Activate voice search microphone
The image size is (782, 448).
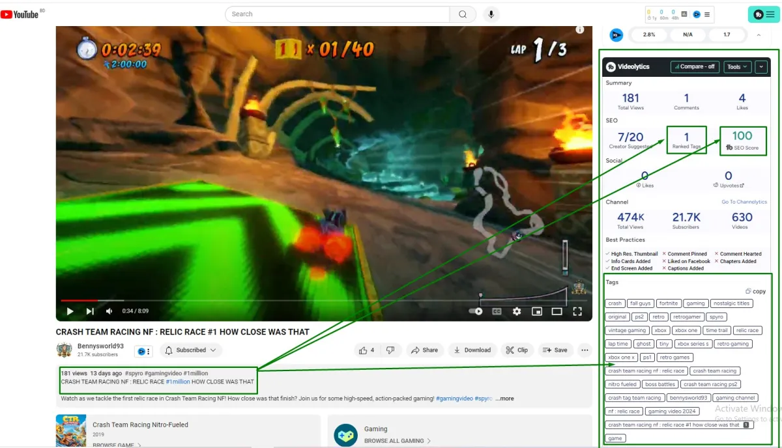tap(491, 14)
